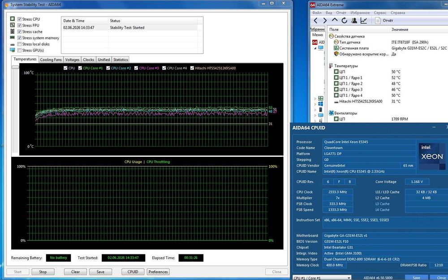
Task: Switch to the Voltages tab
Action: (72, 60)
